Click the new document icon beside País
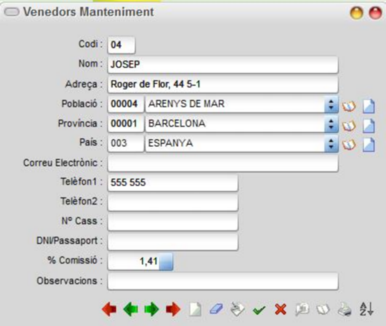The image size is (386, 326). click(369, 145)
